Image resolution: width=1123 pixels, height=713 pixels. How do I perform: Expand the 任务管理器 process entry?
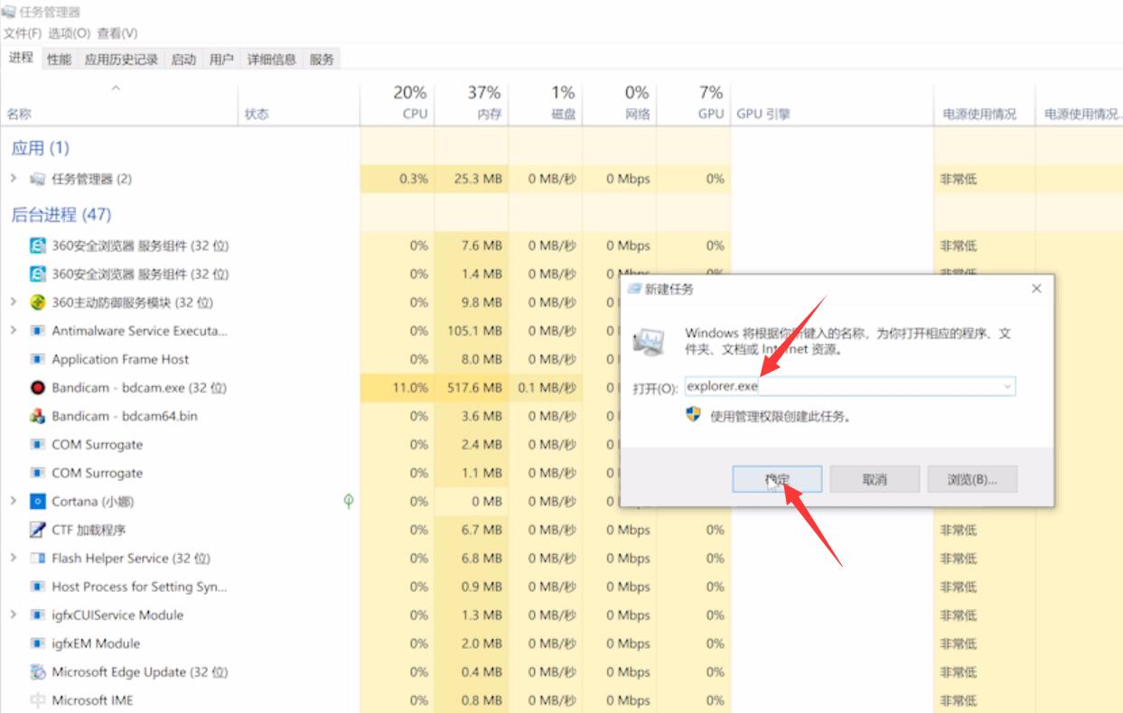tap(15, 179)
